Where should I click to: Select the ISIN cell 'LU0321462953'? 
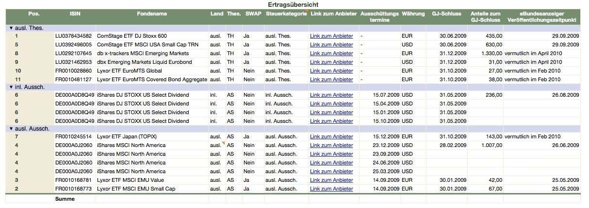[x=73, y=62]
